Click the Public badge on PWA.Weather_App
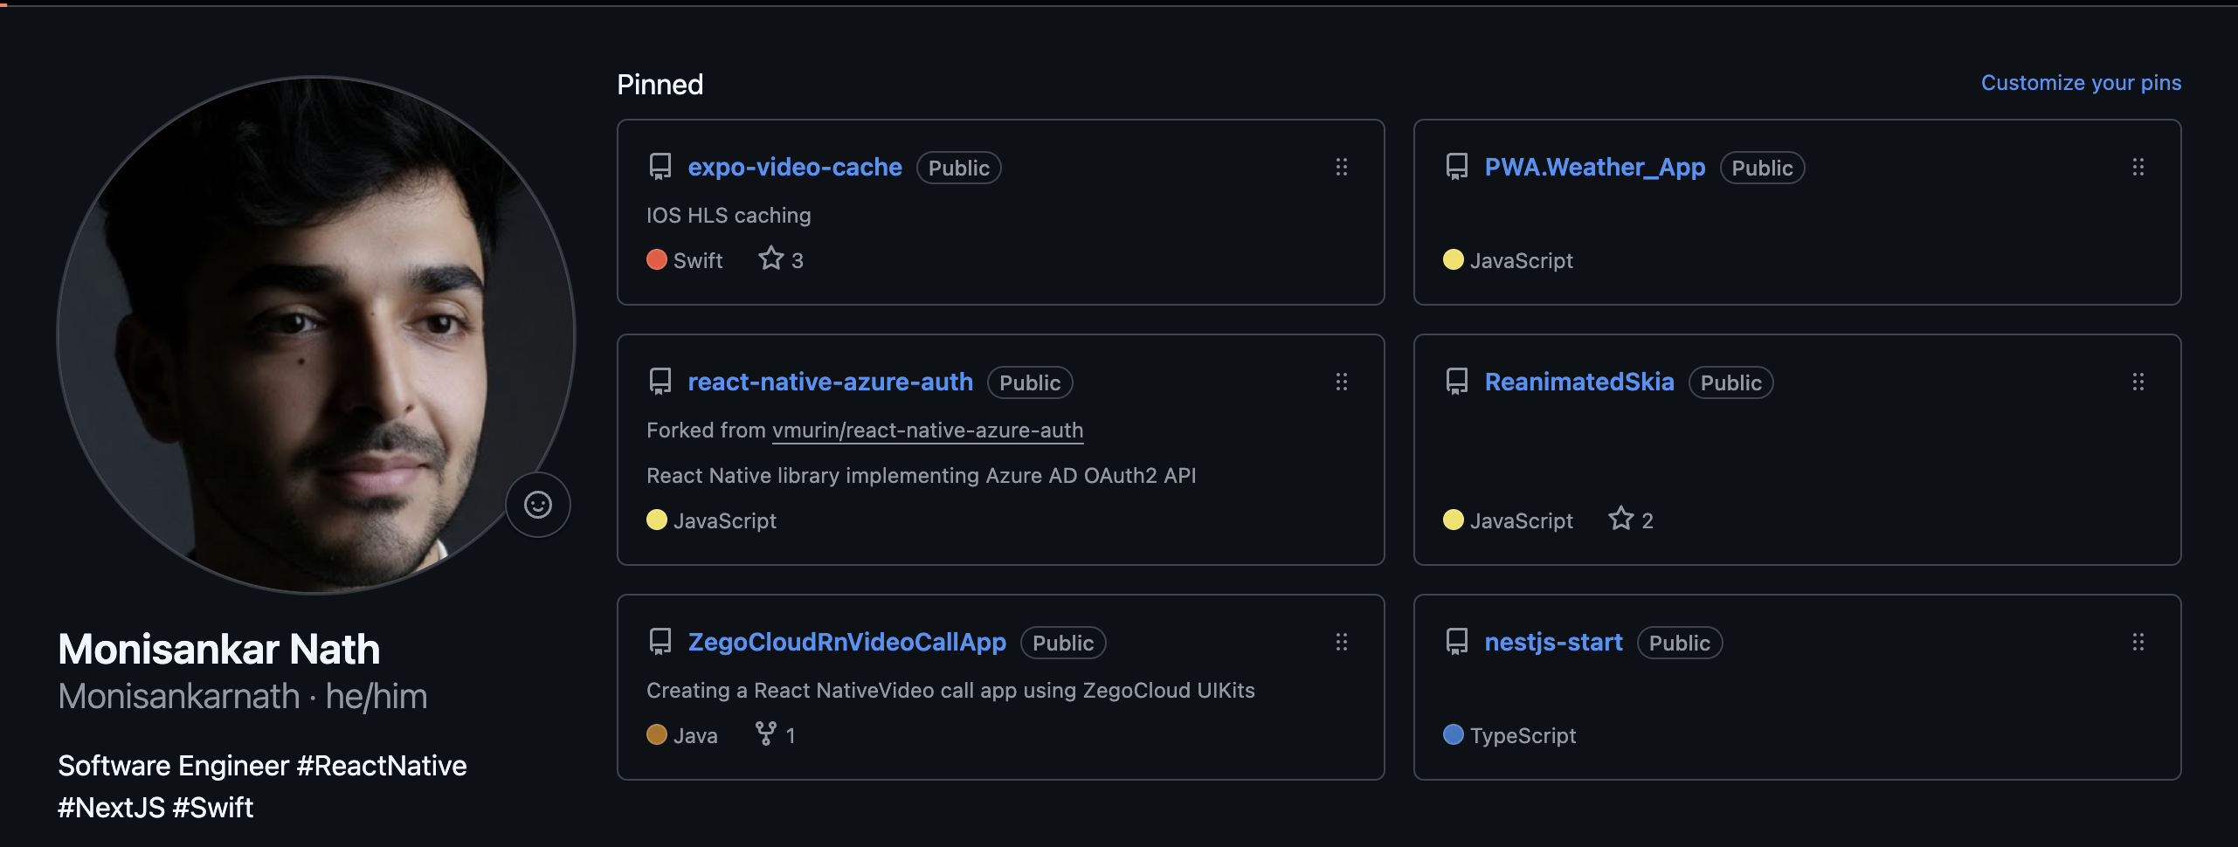Viewport: 2238px width, 847px height. click(1761, 168)
